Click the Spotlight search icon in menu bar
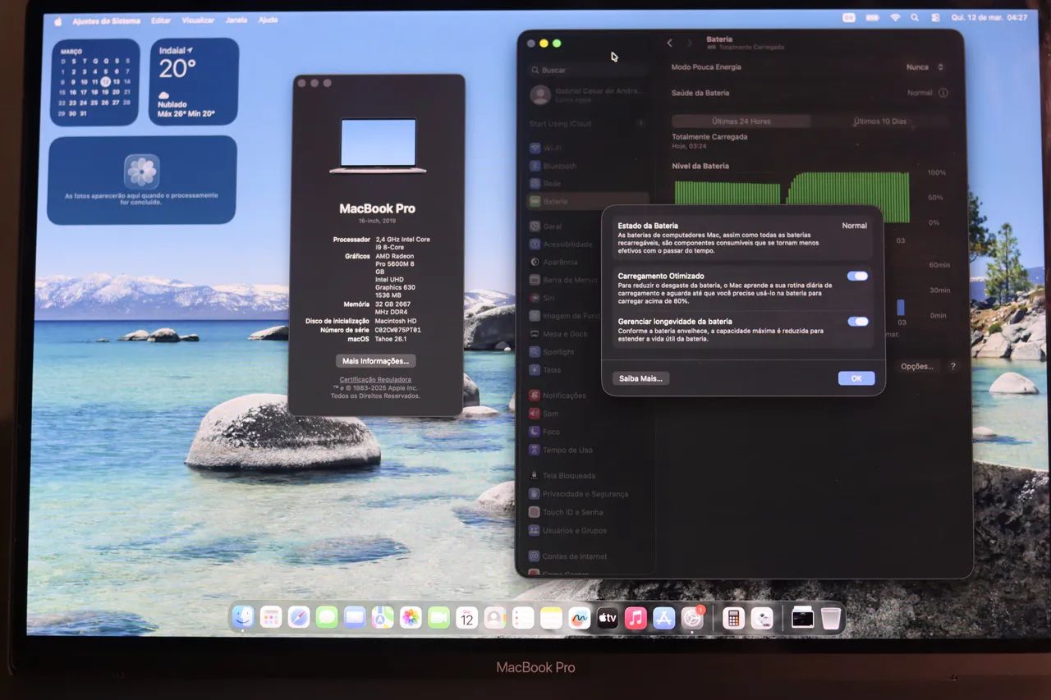 (x=915, y=17)
